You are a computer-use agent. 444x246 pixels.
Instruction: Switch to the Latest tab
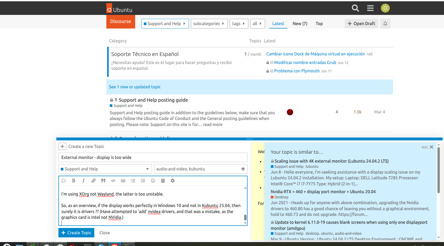[278, 24]
